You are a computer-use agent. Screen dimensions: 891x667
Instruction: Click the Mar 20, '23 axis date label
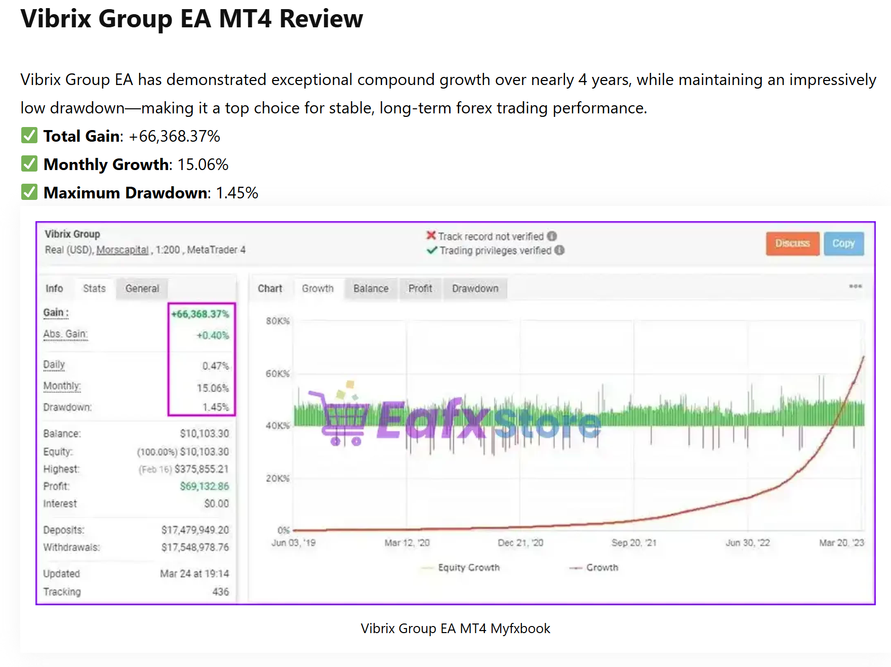click(841, 543)
